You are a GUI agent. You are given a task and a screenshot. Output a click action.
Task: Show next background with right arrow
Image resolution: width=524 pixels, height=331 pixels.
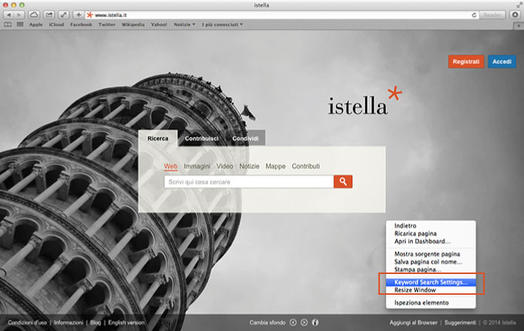coord(304,323)
